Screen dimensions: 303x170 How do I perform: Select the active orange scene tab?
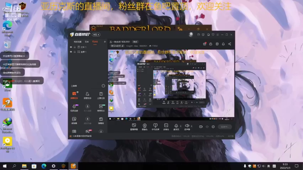click(95, 42)
